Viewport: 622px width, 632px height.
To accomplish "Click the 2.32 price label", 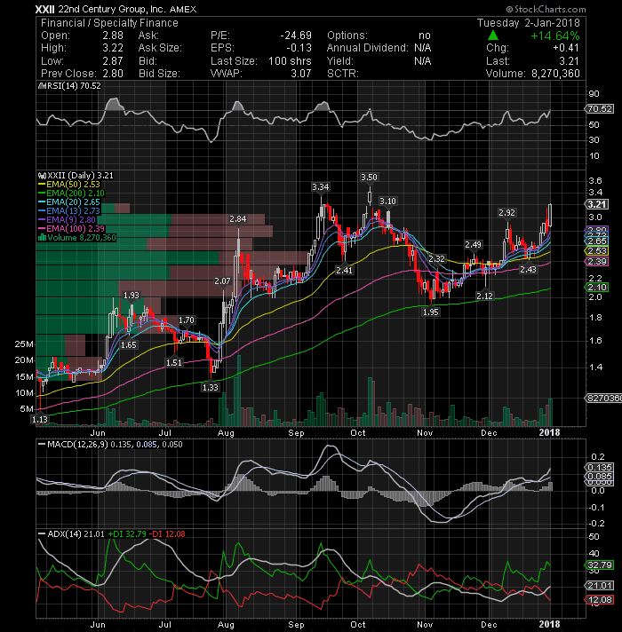I will [436, 259].
